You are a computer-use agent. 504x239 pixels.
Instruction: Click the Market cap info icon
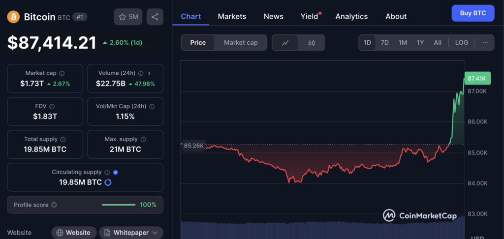[62, 73]
